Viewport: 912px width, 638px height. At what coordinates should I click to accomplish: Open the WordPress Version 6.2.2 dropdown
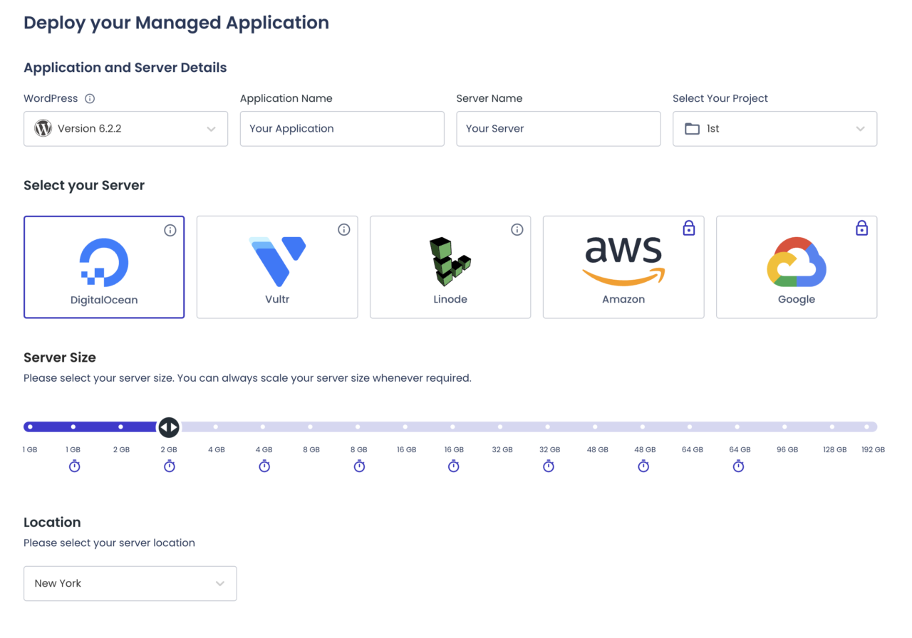[125, 129]
